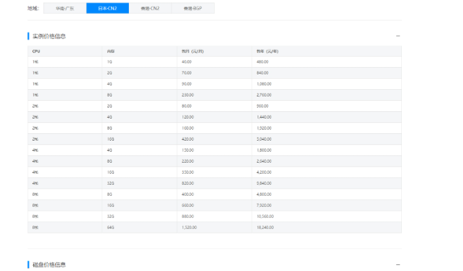The image size is (463, 271).
Task: Collapse the 实例价格信息 section
Action: [x=397, y=36]
